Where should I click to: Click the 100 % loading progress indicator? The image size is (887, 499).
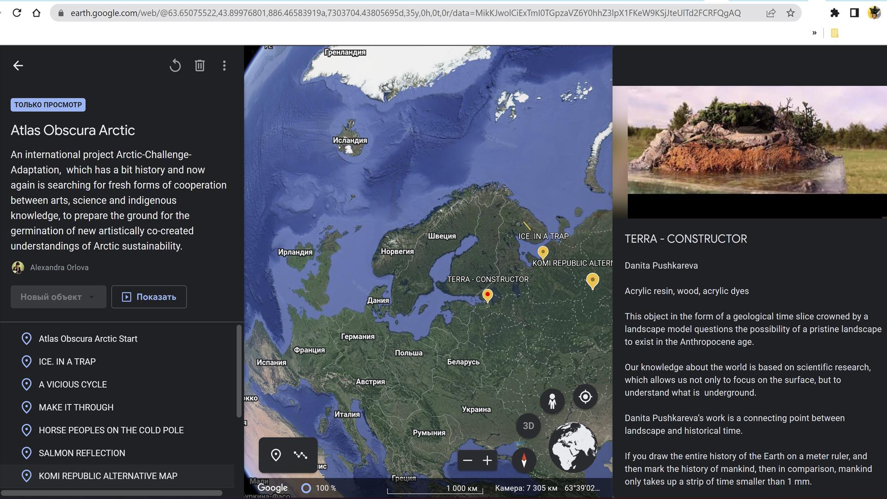tap(319, 488)
